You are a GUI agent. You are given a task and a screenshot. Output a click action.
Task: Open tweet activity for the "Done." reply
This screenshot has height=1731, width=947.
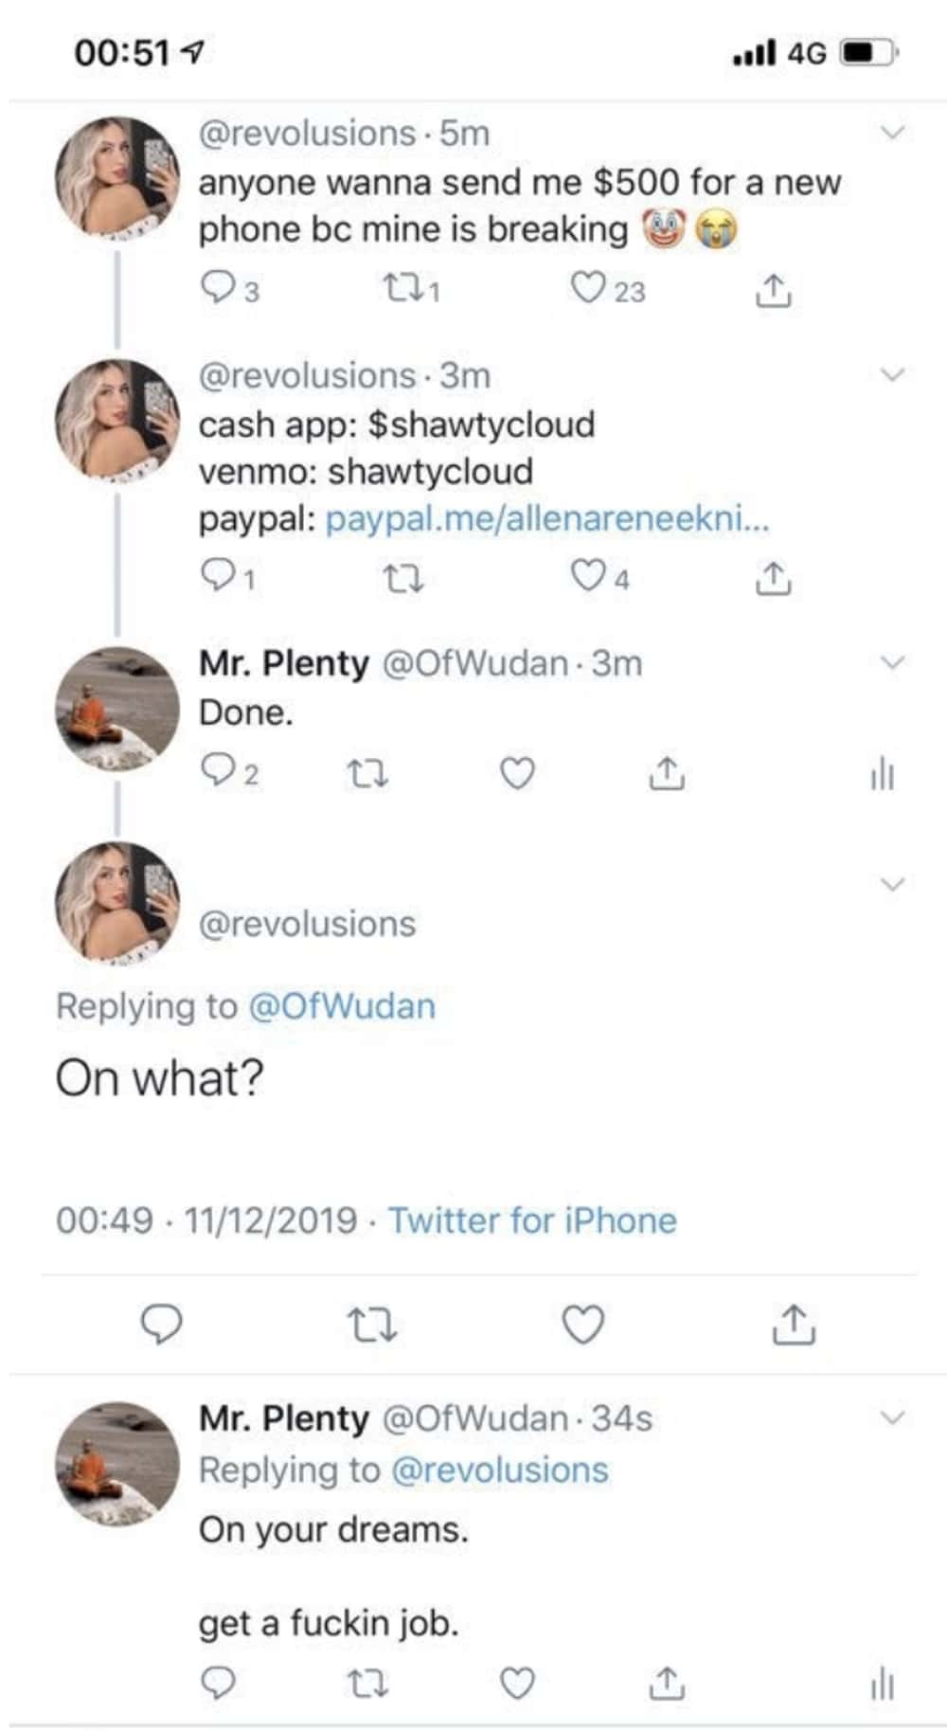tap(882, 774)
